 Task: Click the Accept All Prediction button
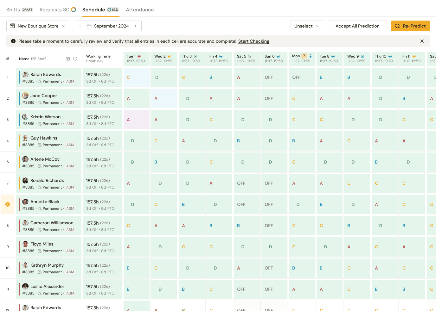pos(357,26)
